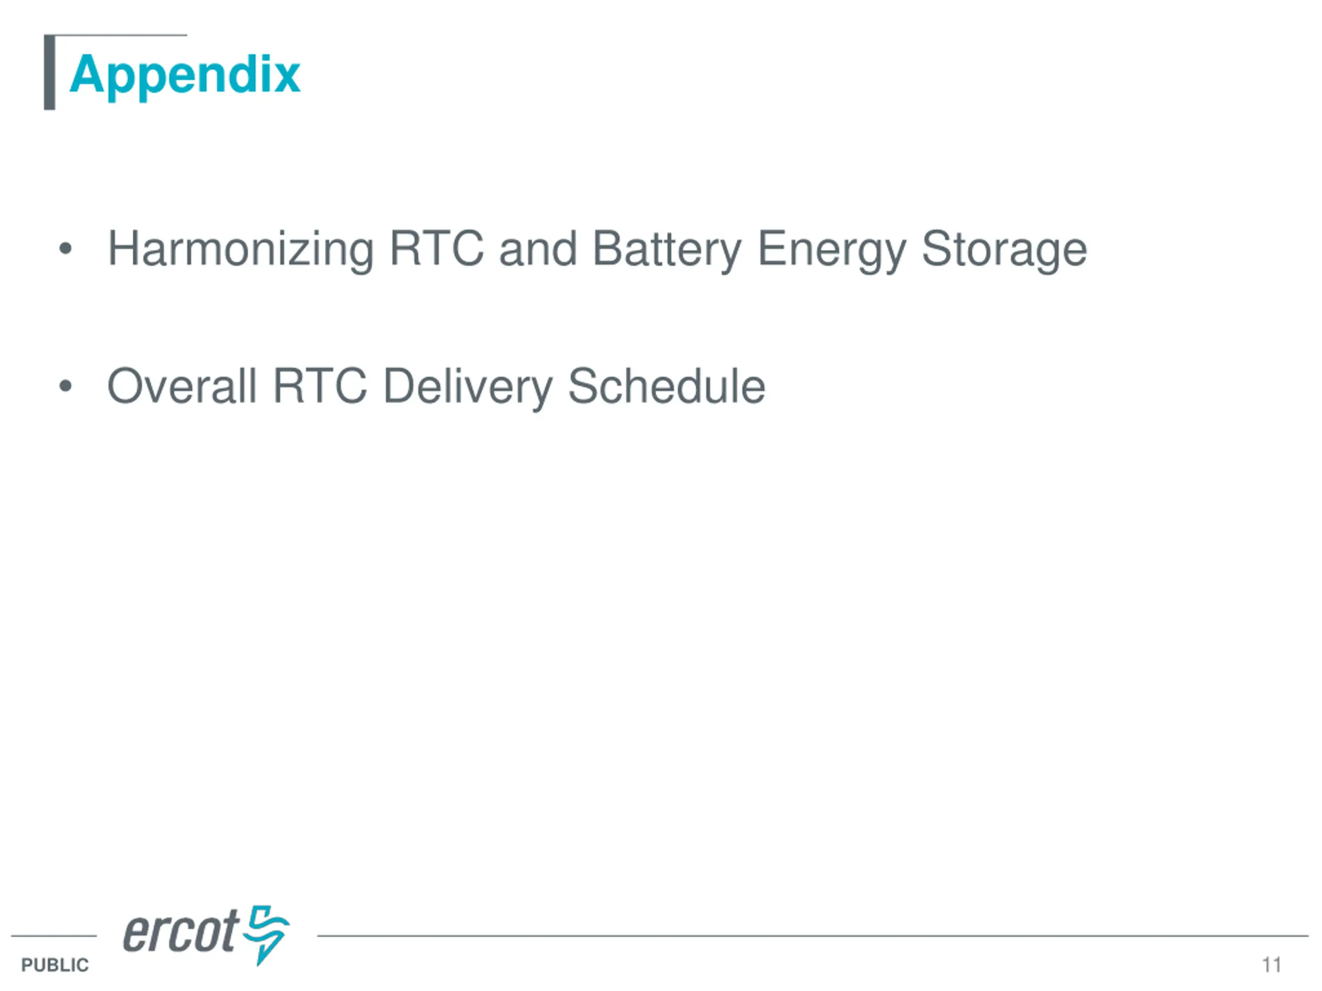
Task: Click the word Schedule in the second bullet
Action: pyautogui.click(x=666, y=387)
